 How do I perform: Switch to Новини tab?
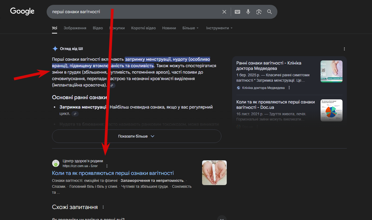[x=169, y=28]
